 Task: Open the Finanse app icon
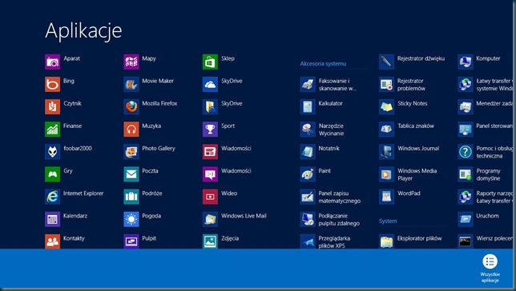(x=52, y=130)
